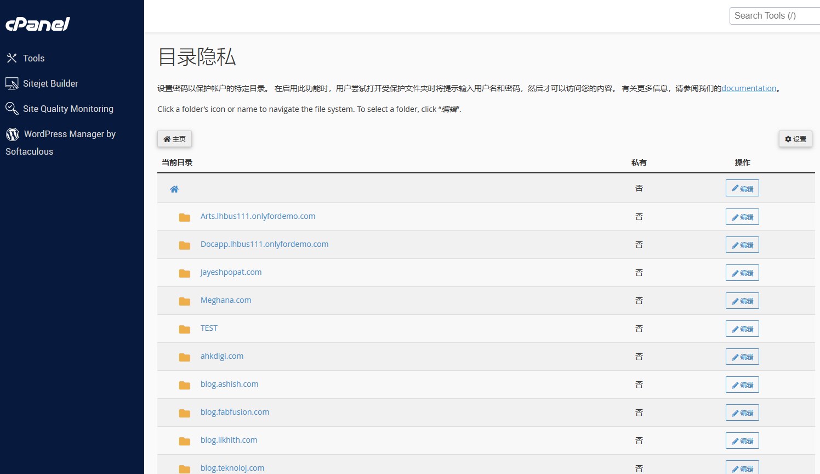The width and height of the screenshot is (820, 474).
Task: Open the blog.teknoloj.com folder link
Action: click(x=232, y=468)
